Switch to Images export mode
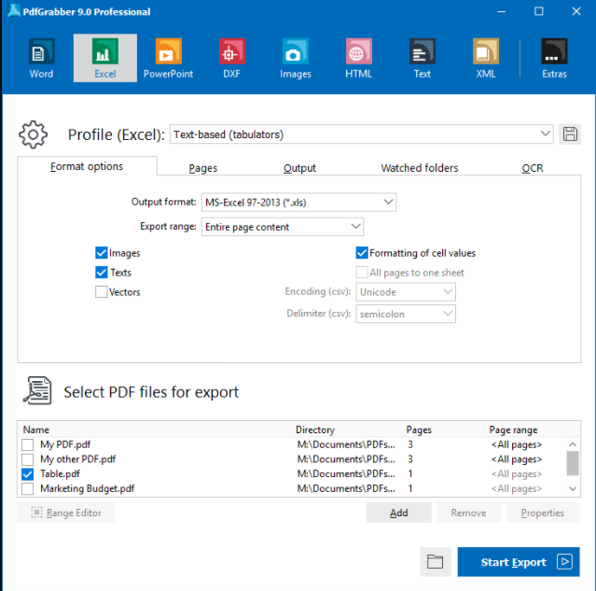 click(296, 58)
